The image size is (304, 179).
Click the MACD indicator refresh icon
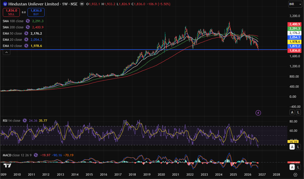pos(36,155)
